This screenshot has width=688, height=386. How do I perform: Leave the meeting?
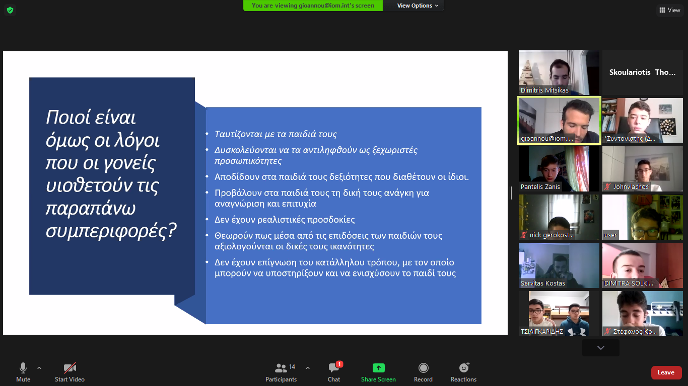click(x=666, y=372)
